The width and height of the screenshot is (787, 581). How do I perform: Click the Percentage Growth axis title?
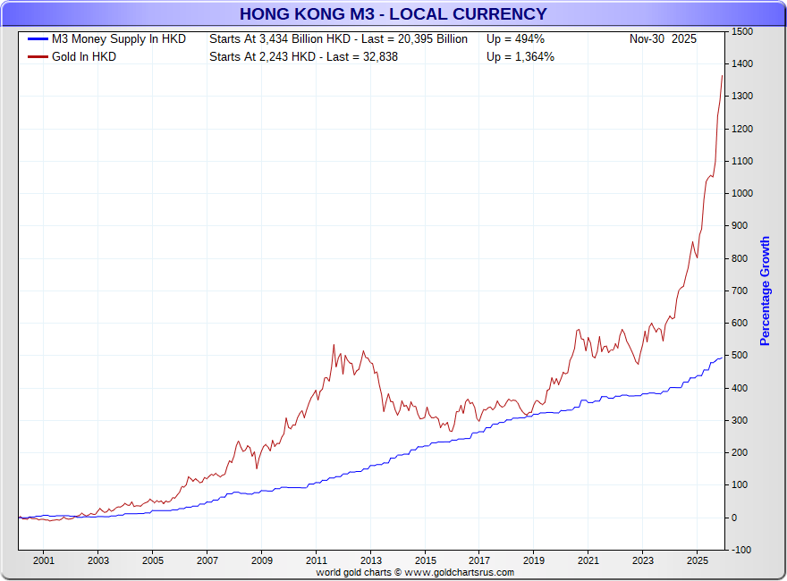765,291
